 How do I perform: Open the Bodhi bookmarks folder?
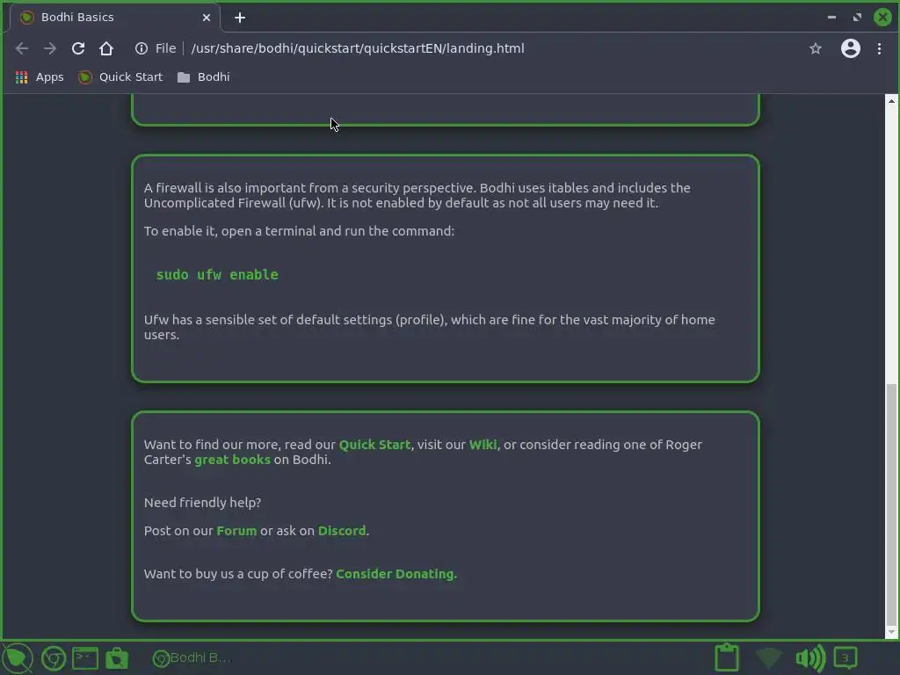click(204, 77)
